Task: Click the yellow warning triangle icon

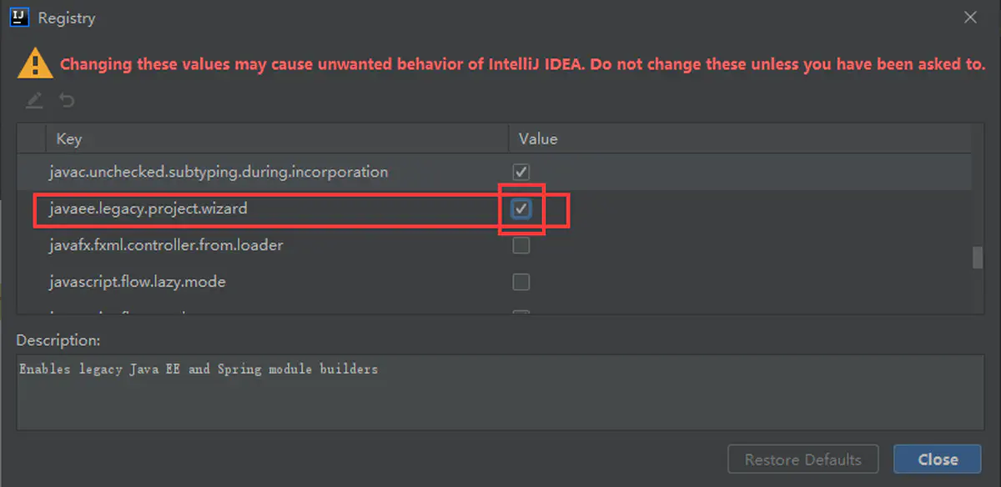Action: click(x=35, y=63)
